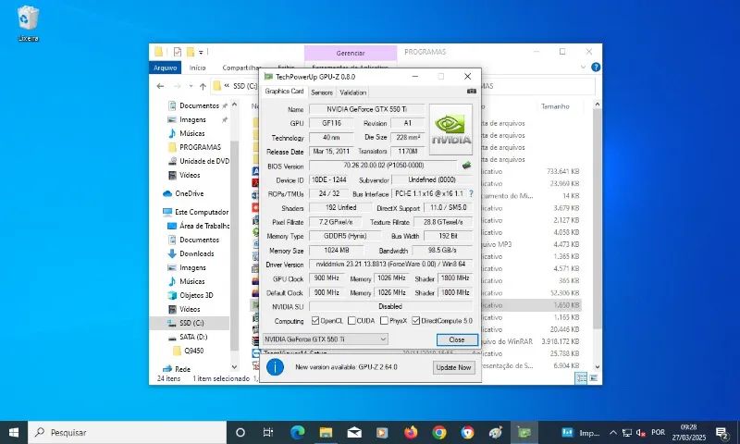Viewport: 740px width, 444px height.
Task: Click the Bus Interface question mark icon
Action: [x=471, y=194]
